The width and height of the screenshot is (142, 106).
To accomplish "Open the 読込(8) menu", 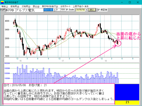I will [36, 6].
